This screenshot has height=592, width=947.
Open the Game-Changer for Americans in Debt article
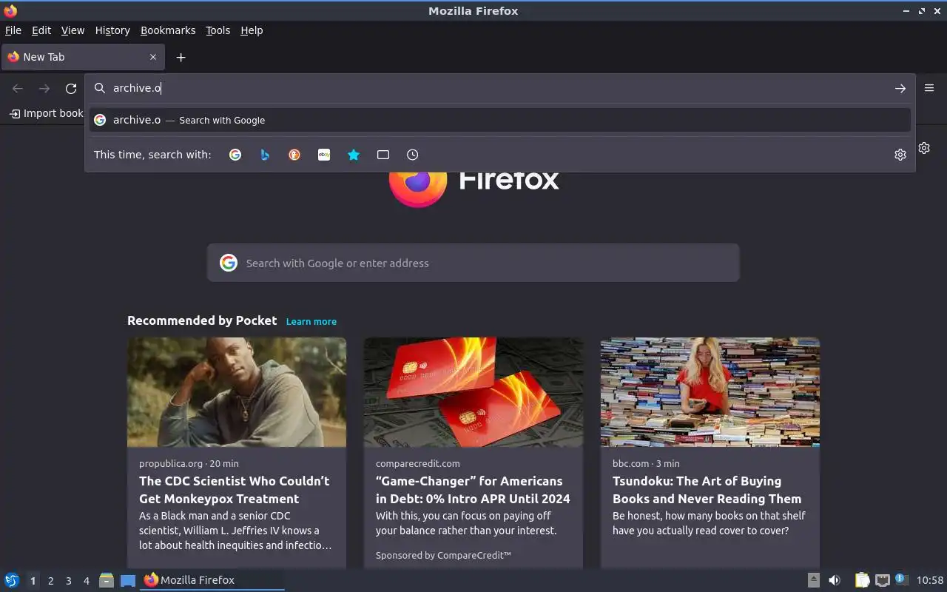(473, 490)
